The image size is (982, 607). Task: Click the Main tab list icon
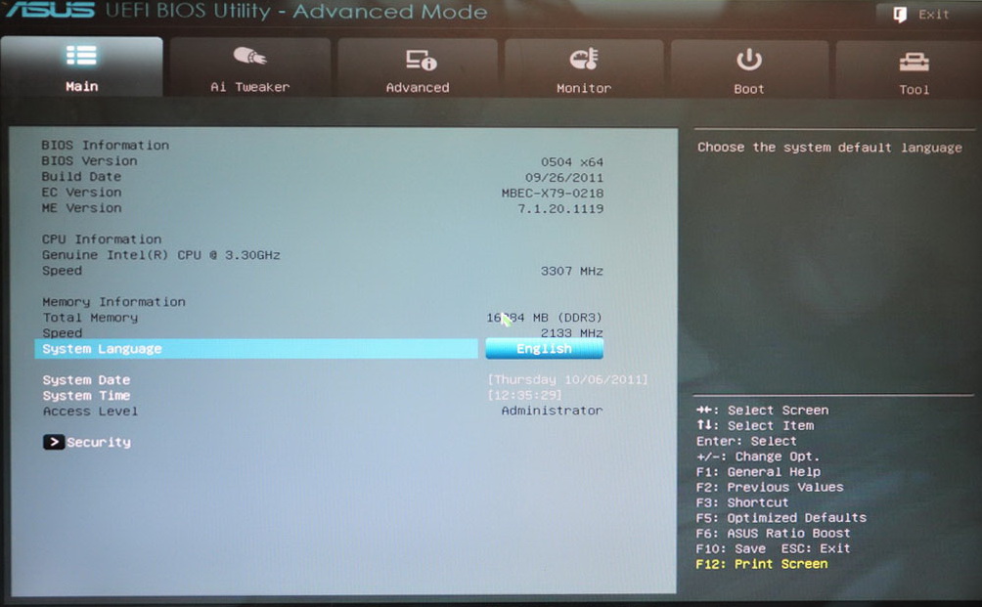tap(81, 55)
